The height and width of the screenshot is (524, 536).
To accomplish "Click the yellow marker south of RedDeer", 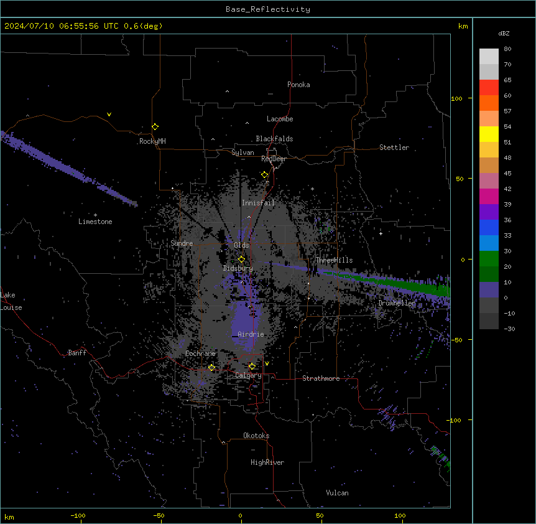I will point(265,175).
